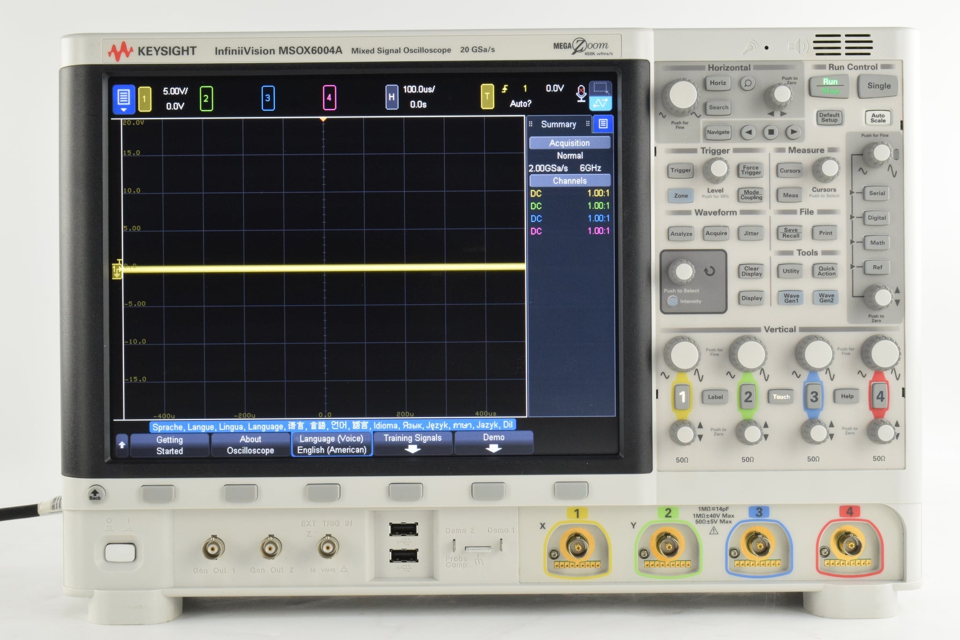The image size is (960, 640).
Task: Expand the Acquisition section in the Summary panel
Action: click(570, 143)
